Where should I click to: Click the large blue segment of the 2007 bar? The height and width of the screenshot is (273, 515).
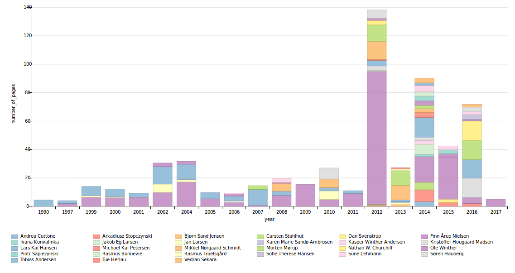(258, 197)
